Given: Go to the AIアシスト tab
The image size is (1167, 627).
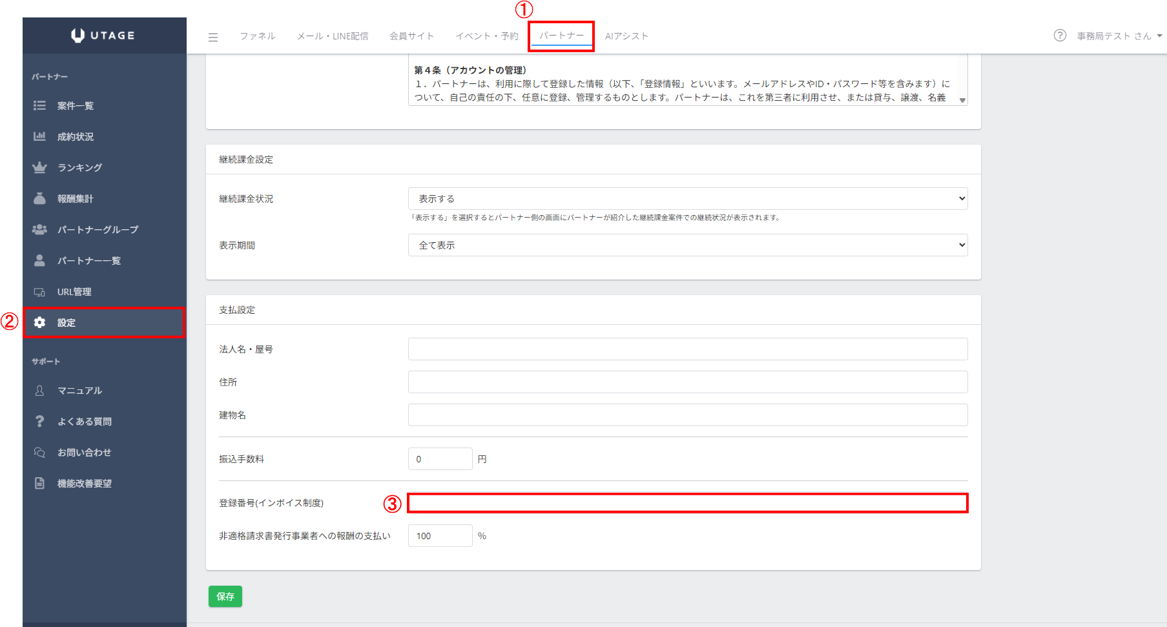Looking at the screenshot, I should coord(626,36).
